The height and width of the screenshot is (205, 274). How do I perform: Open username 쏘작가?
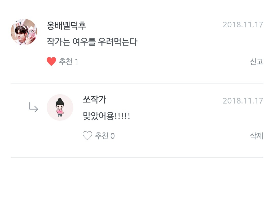point(94,100)
